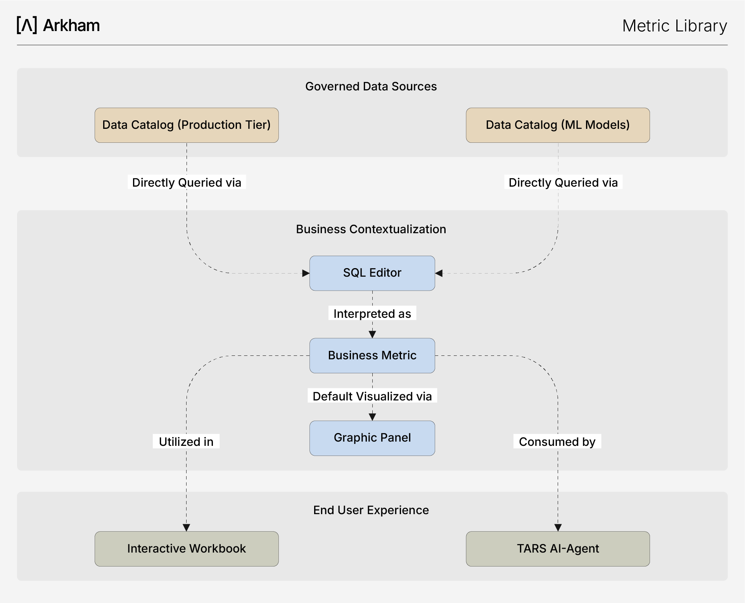Click the Arkham wordmark text
Screen dimensions: 745x603
tap(71, 26)
